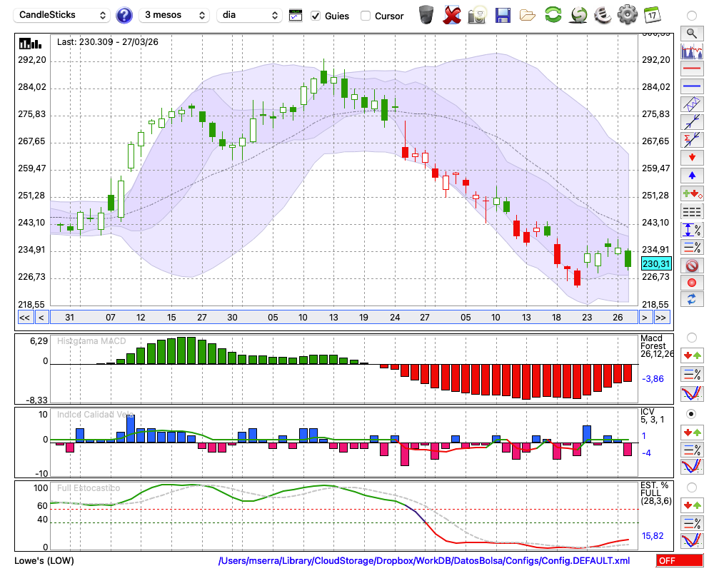
Task: Select the red horizontal line tool
Action: 691,69
